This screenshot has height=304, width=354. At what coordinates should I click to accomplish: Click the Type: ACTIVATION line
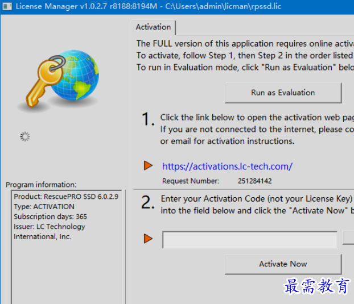pos(44,207)
